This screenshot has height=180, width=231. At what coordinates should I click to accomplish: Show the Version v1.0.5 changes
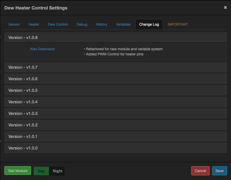23,90
